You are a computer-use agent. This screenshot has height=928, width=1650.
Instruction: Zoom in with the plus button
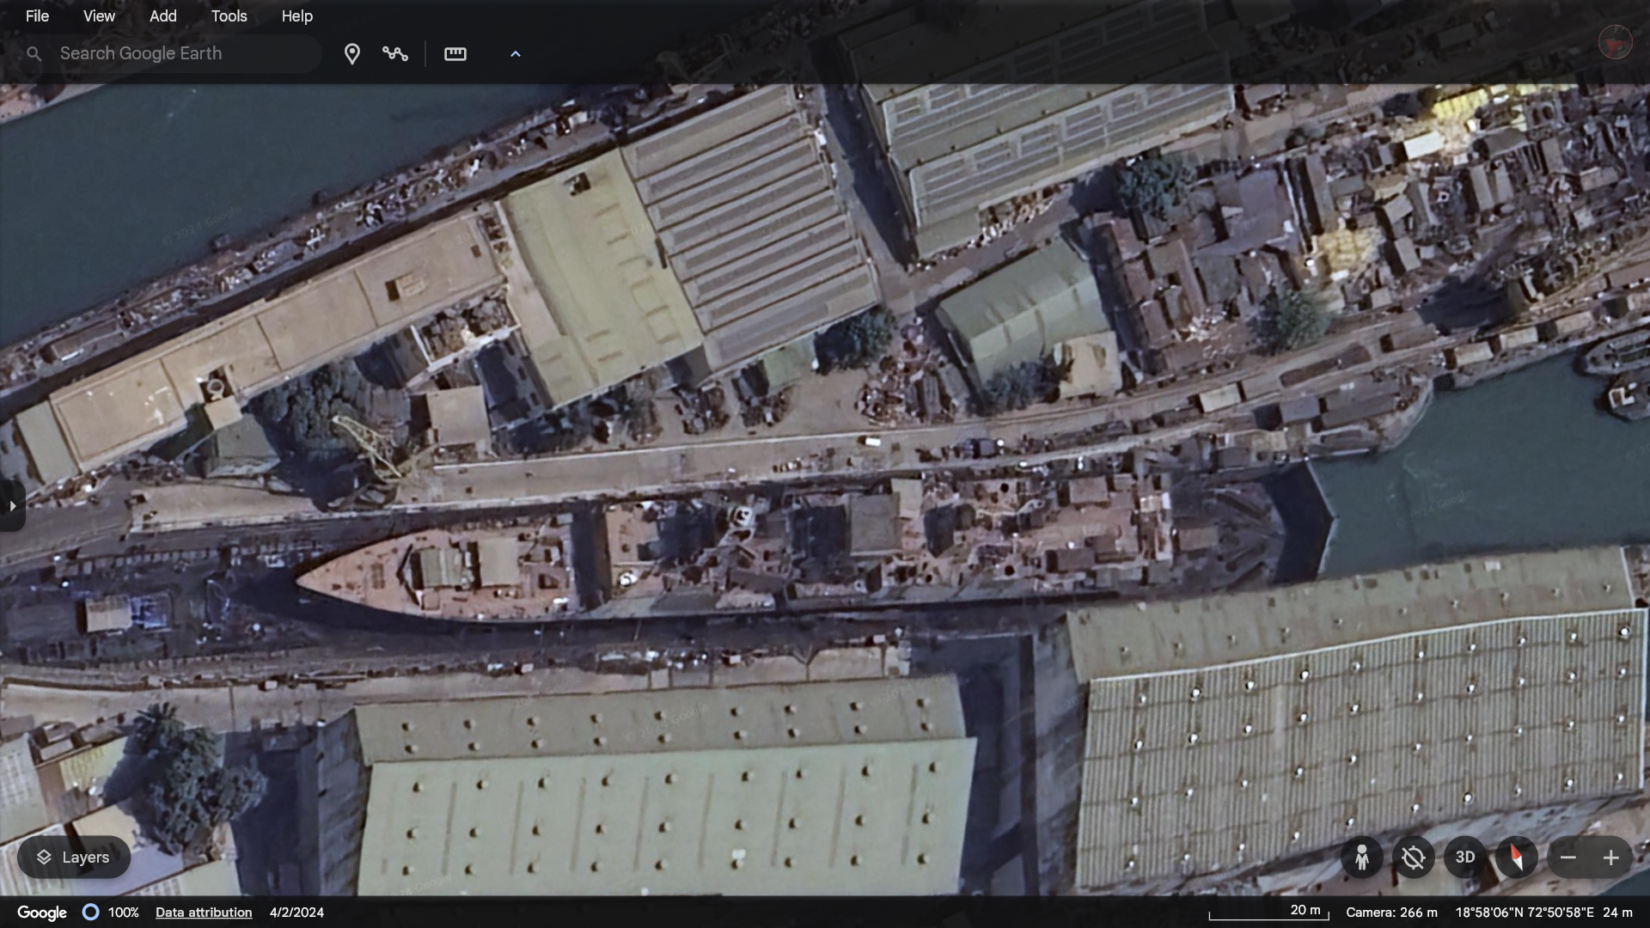(1611, 858)
